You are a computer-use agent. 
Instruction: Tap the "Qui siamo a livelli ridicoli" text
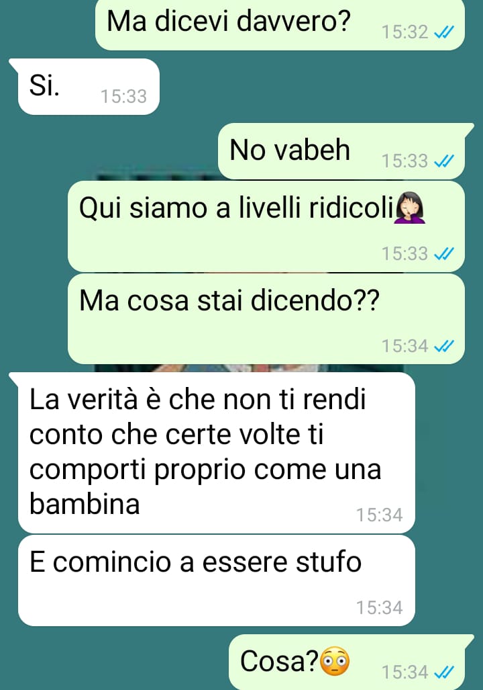click(236, 207)
